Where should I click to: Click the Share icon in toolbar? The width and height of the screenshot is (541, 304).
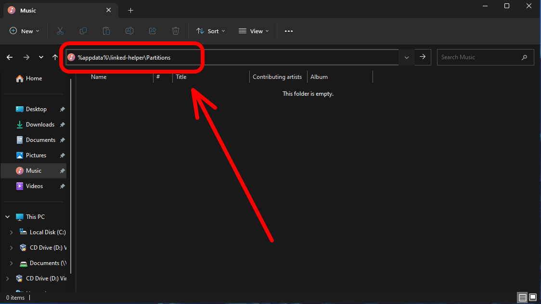[153, 31]
